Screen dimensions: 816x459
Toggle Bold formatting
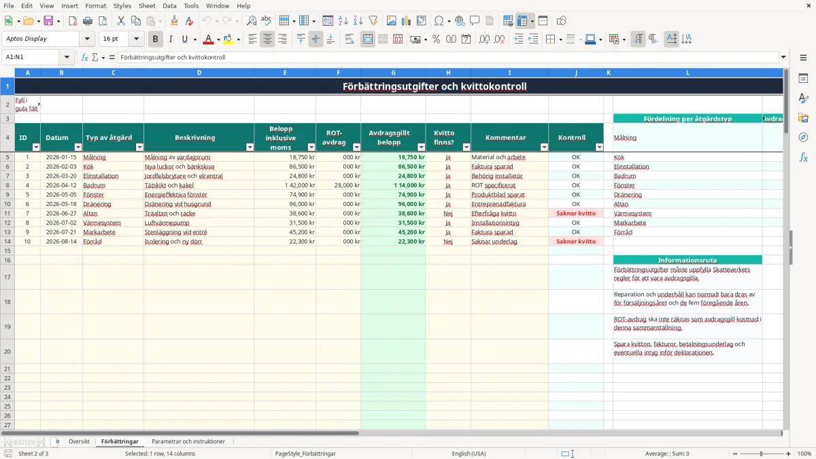156,39
